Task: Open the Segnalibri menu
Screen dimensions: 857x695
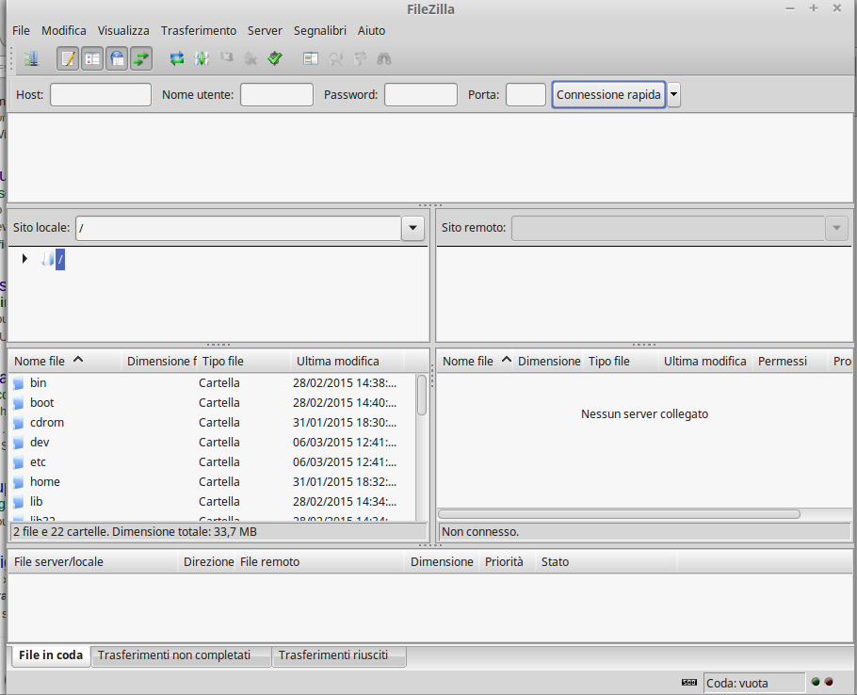Action: pos(320,30)
